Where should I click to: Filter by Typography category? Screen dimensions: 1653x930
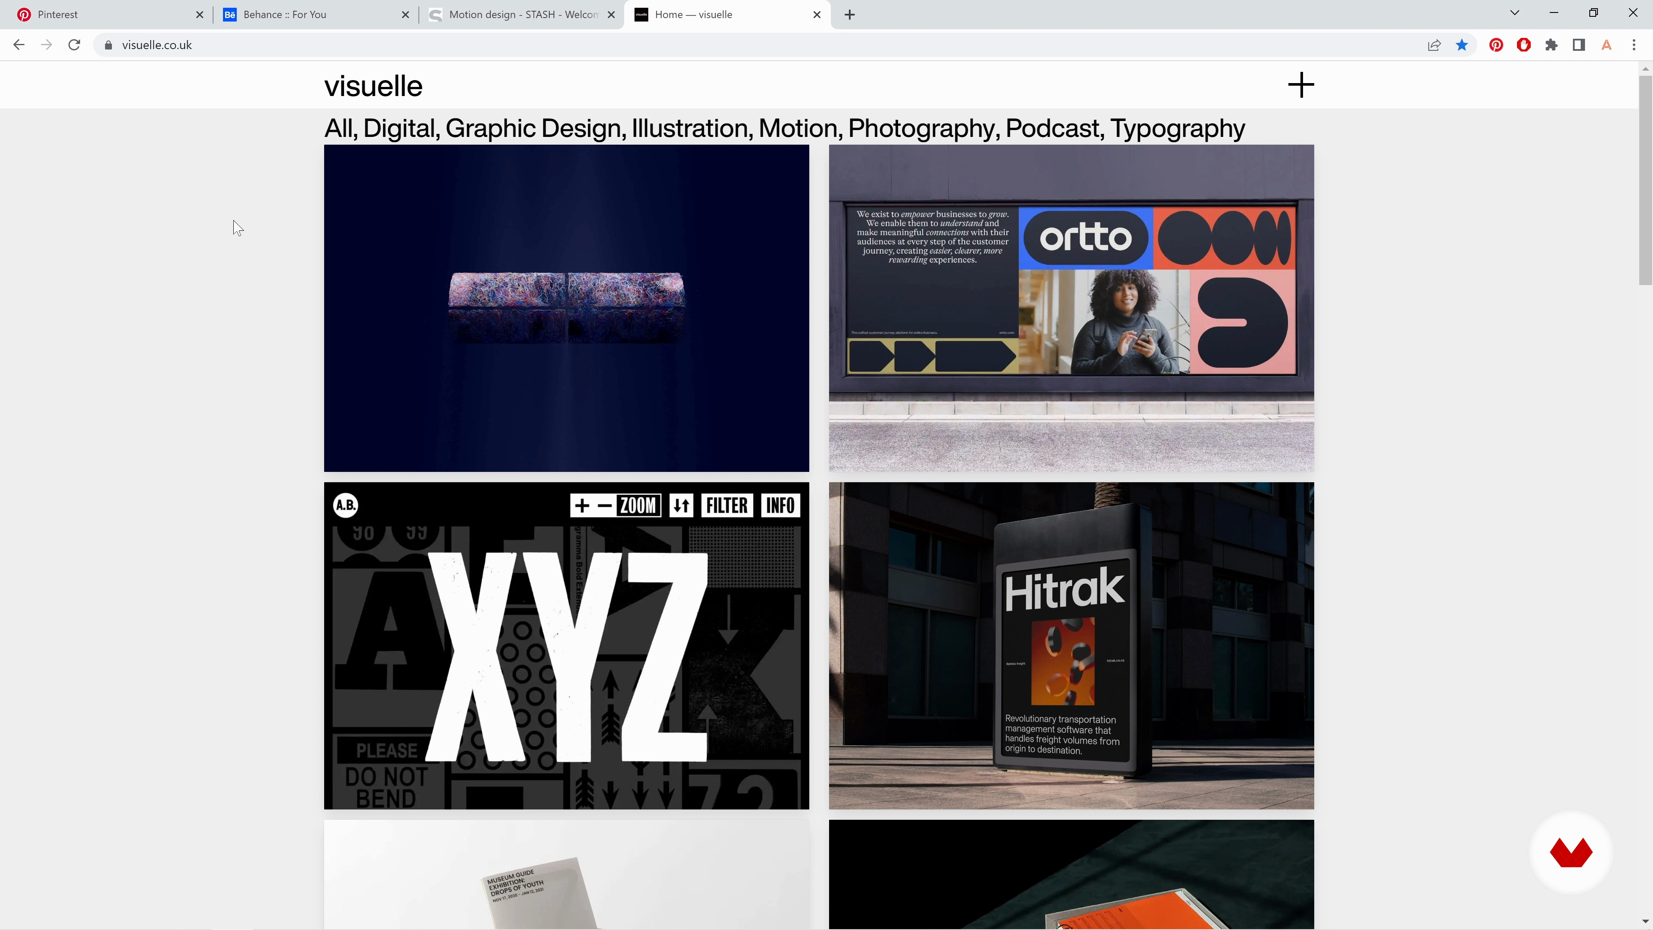pyautogui.click(x=1177, y=128)
